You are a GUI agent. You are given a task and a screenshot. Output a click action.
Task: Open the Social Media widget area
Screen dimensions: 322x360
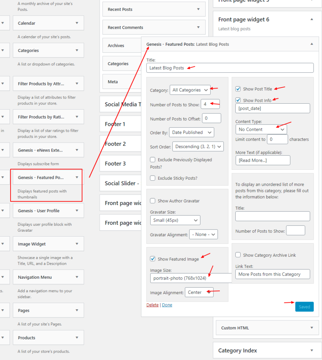click(120, 104)
